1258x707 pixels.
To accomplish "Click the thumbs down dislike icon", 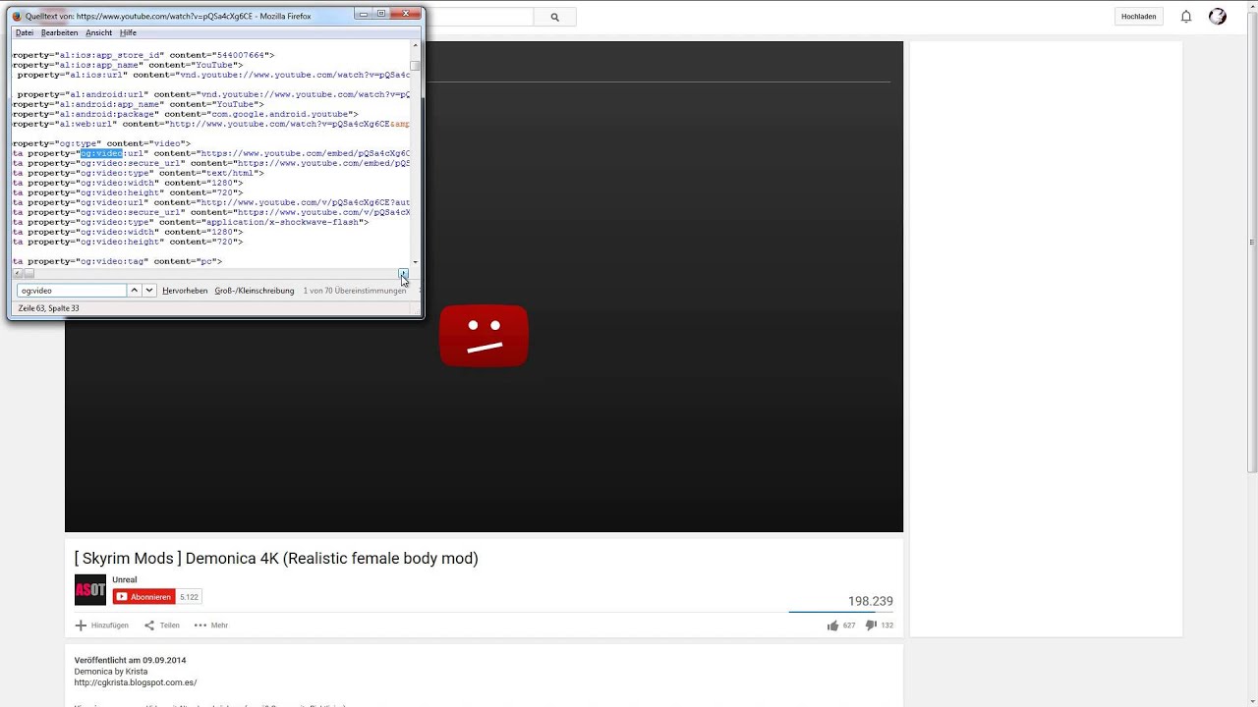I will coord(871,625).
